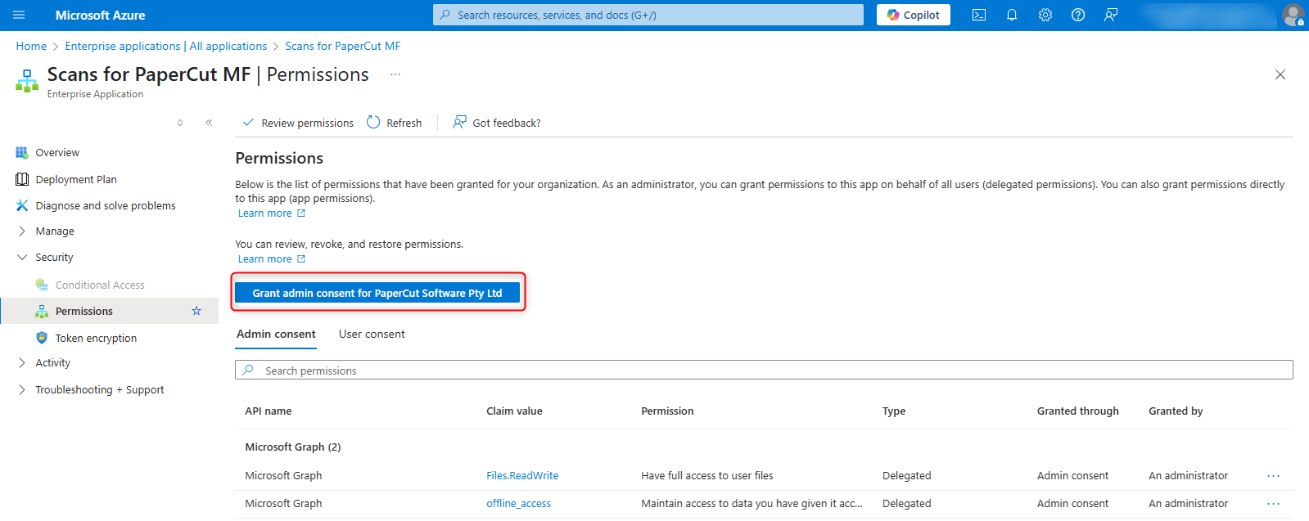
Task: Switch to the User consent tab
Action: tap(372, 334)
